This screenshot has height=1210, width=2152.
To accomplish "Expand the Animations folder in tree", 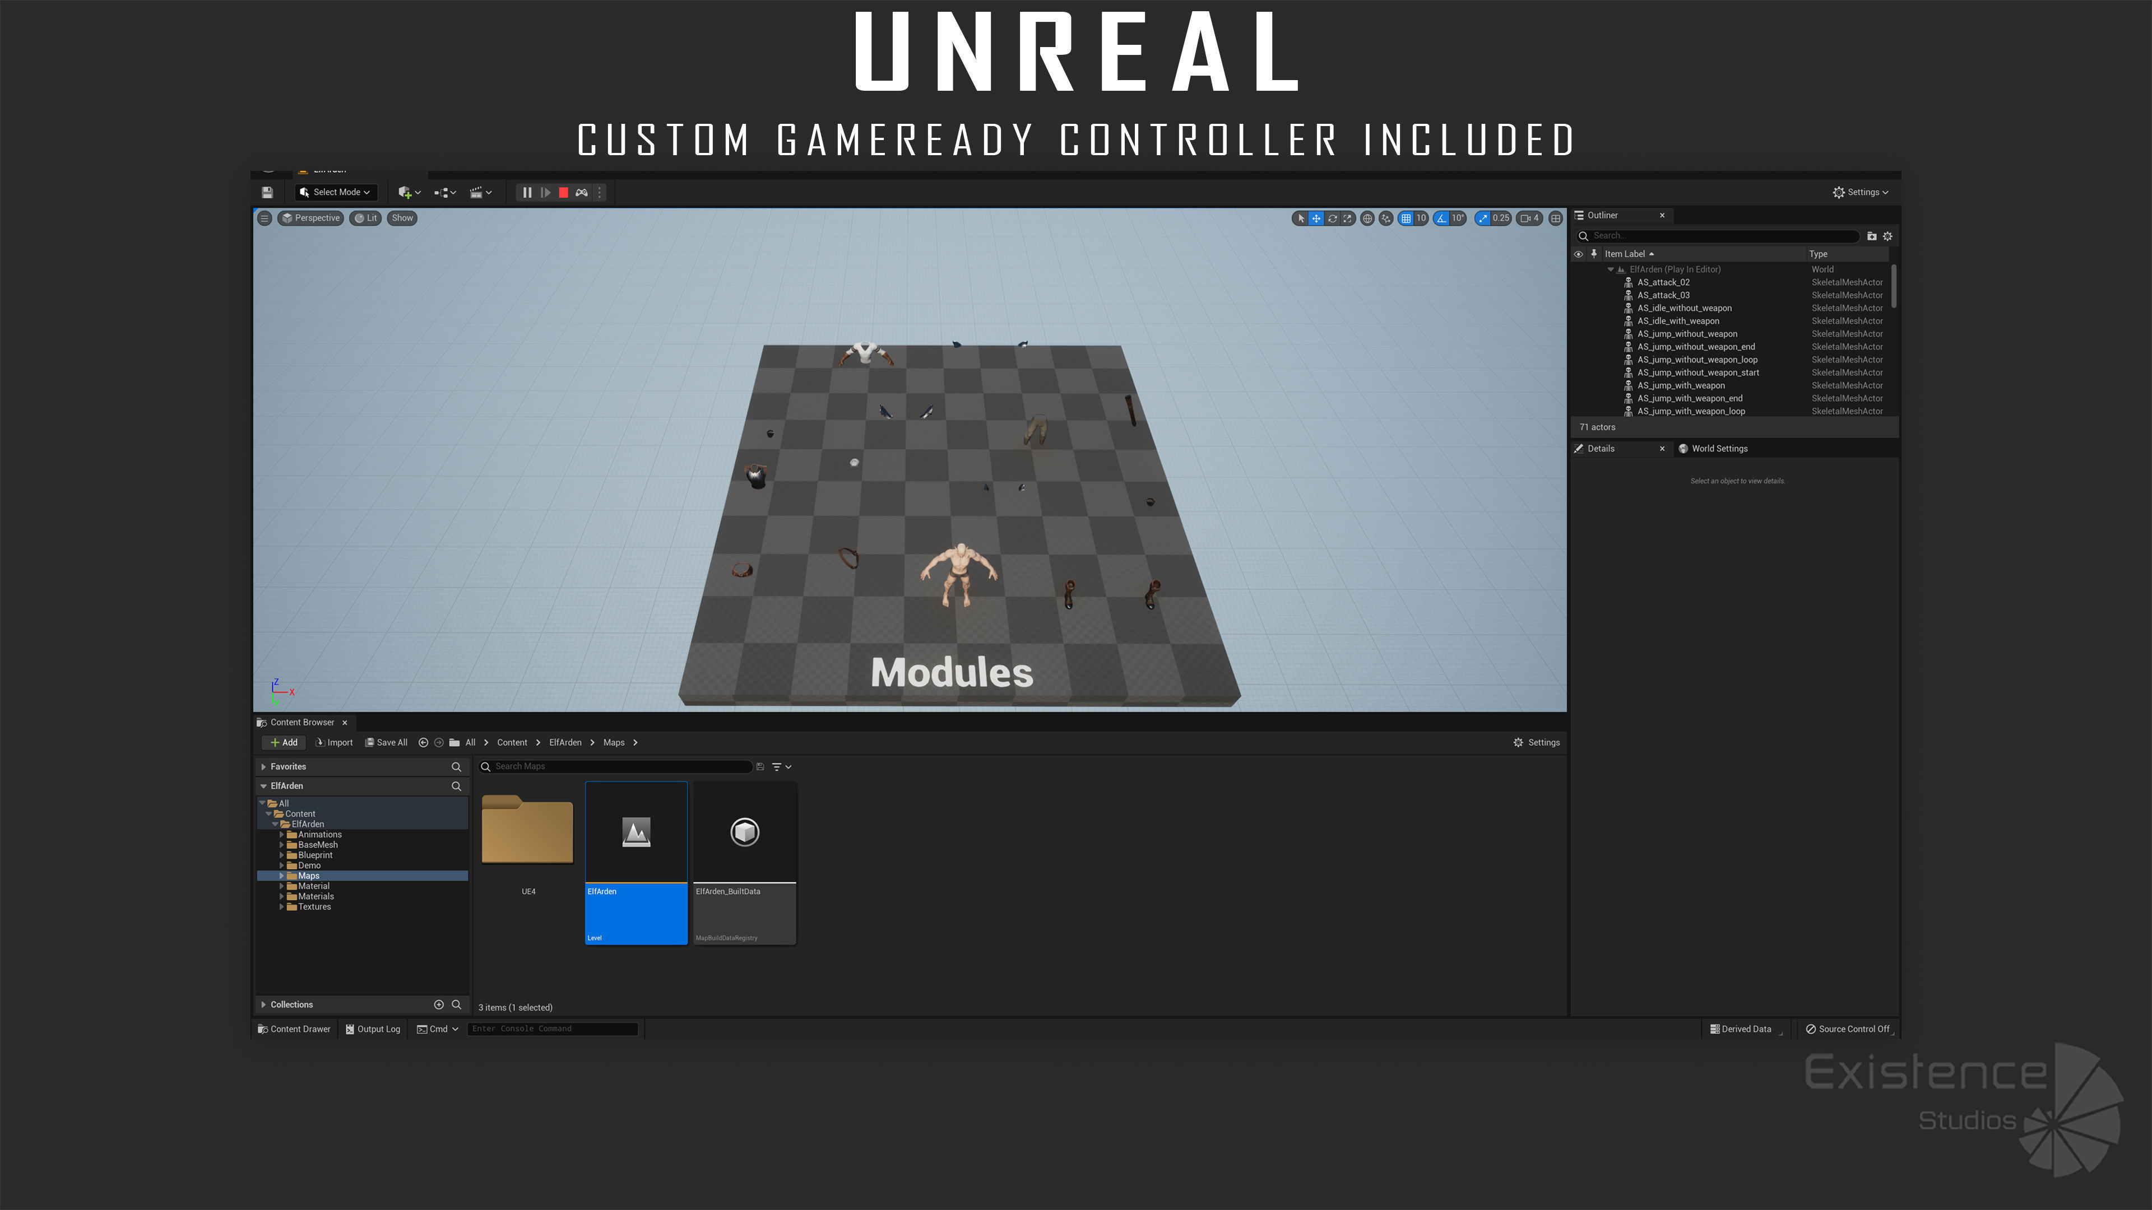I will coord(281,834).
